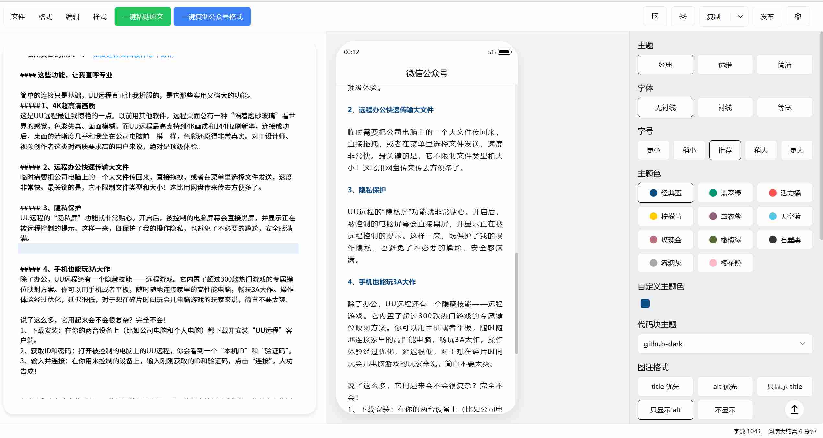Pick the 雾烟灰 theme color
The width and height of the screenshot is (823, 438).
[x=665, y=263]
